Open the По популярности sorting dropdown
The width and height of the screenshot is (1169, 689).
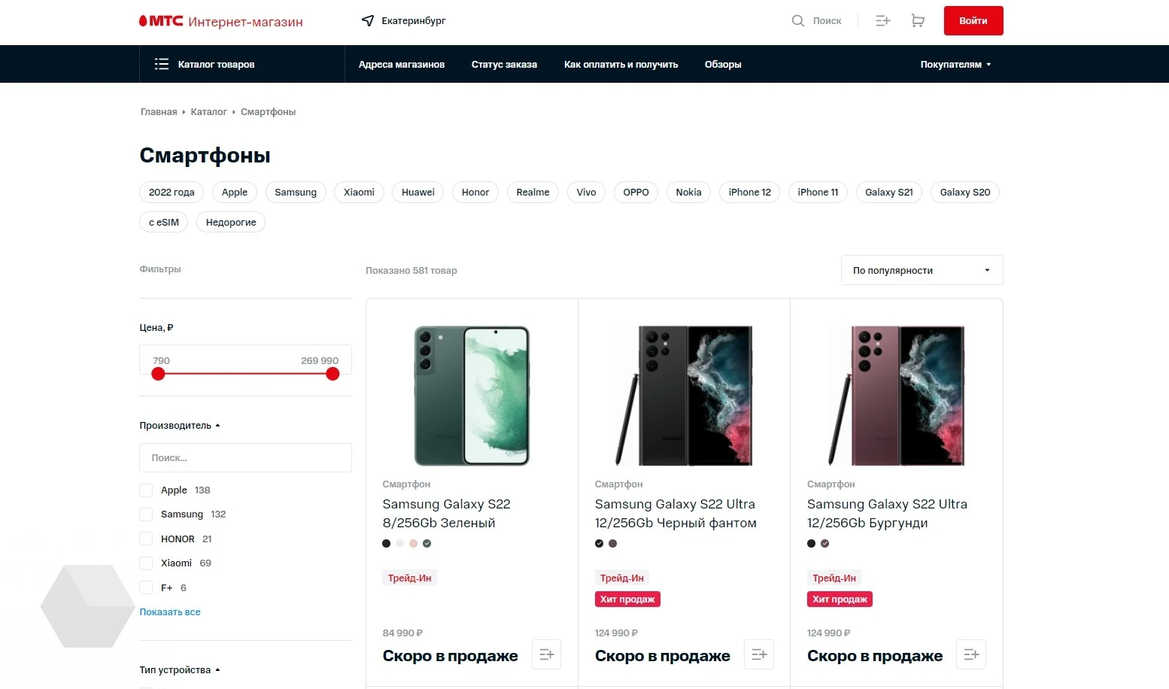[x=922, y=270]
